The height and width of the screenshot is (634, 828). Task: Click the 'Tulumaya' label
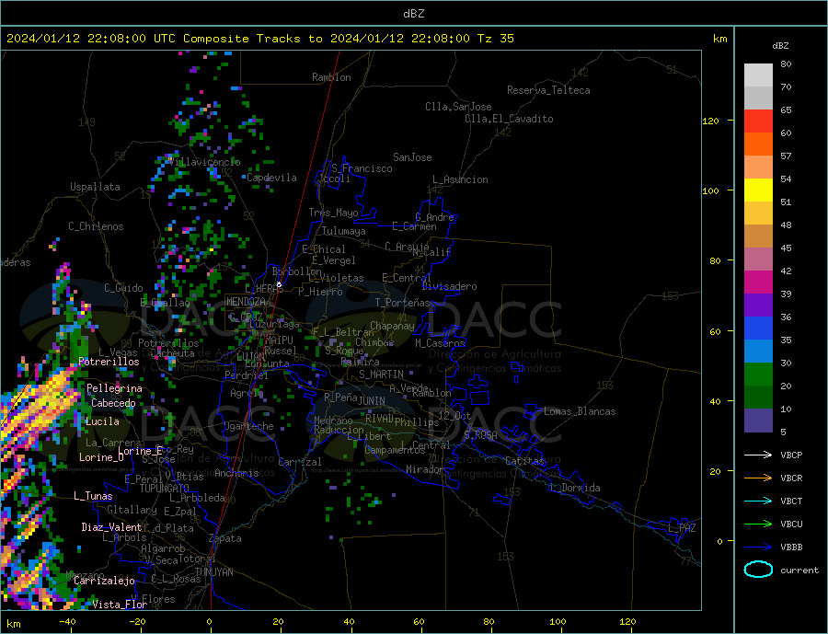point(344,231)
